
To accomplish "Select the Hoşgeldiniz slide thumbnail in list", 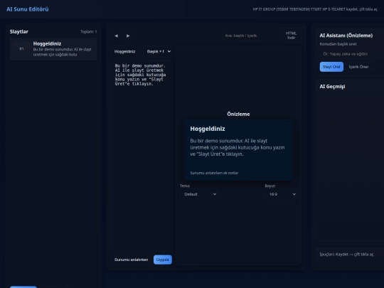I will pyautogui.click(x=53, y=49).
